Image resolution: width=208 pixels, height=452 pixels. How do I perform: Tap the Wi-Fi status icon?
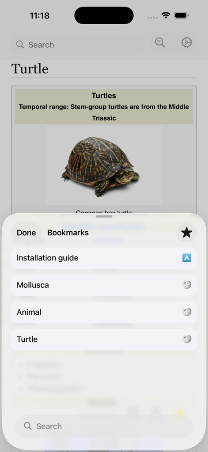[x=166, y=15]
